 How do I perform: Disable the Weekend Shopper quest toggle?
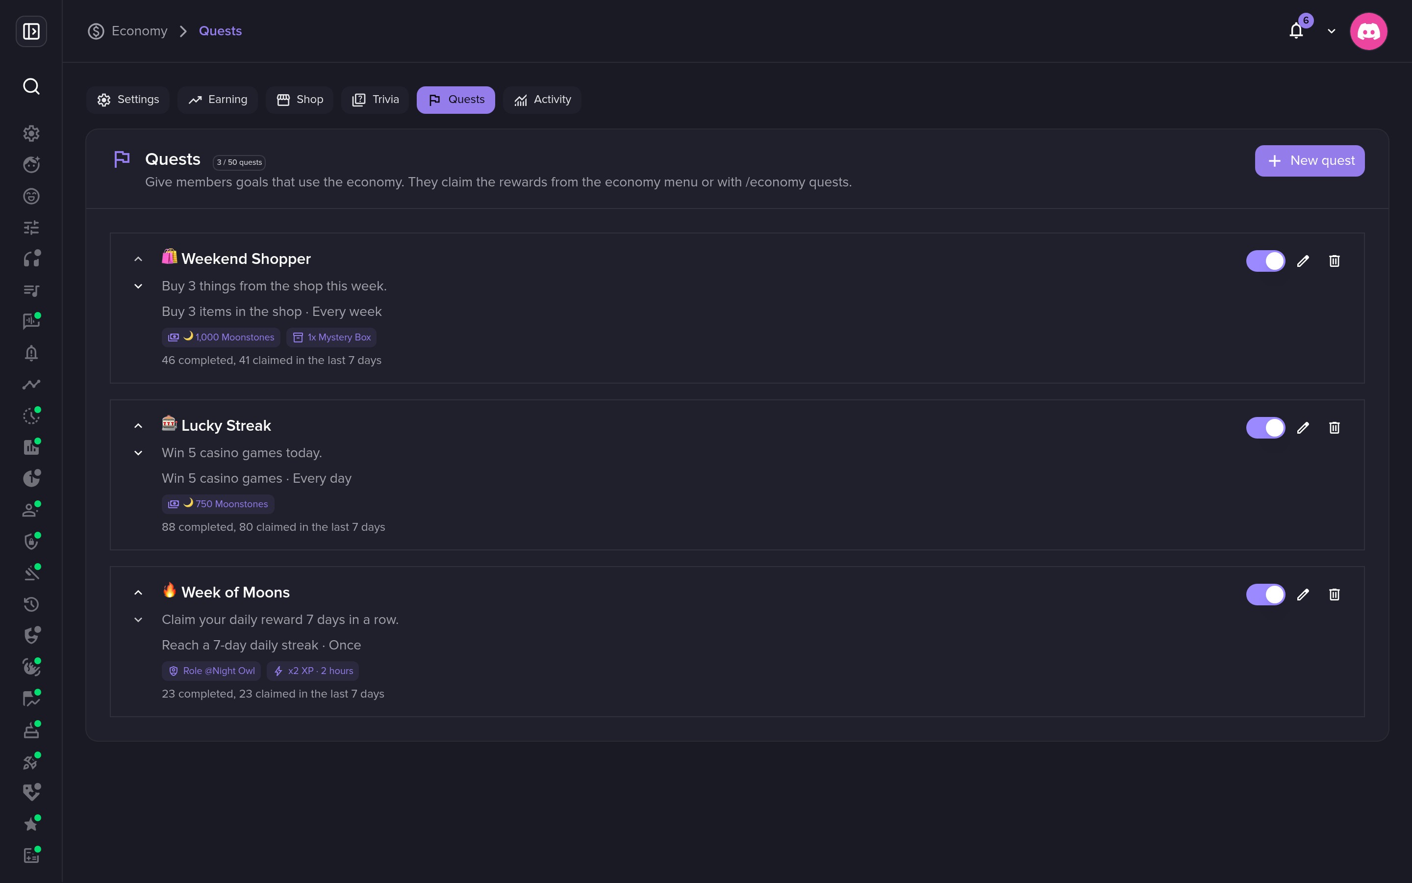tap(1265, 261)
